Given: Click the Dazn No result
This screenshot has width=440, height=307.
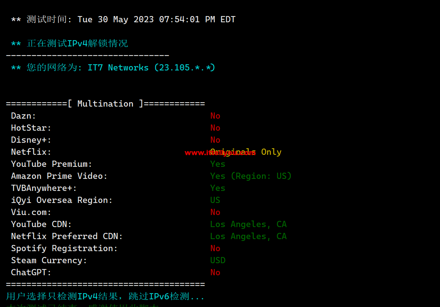Looking at the screenshot, I should tap(215, 116).
